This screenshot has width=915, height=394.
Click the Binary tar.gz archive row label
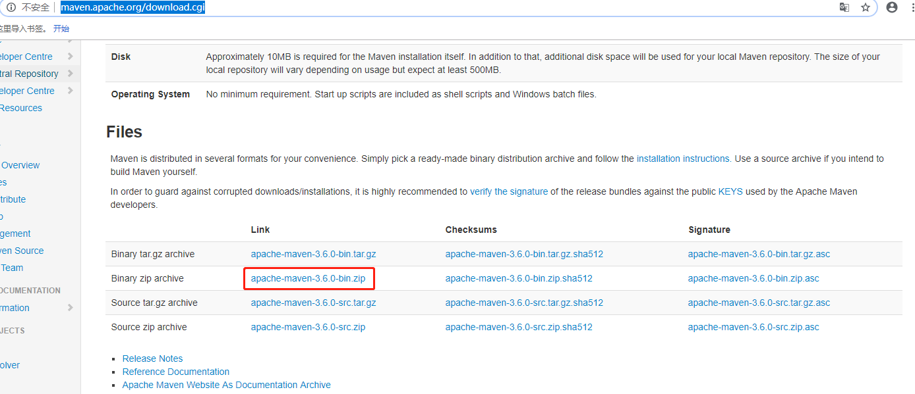pos(153,254)
